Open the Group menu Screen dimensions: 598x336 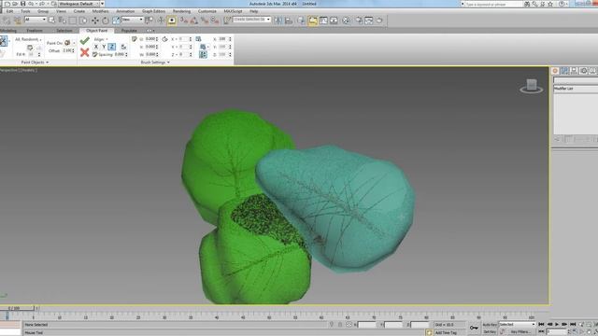pyautogui.click(x=43, y=11)
